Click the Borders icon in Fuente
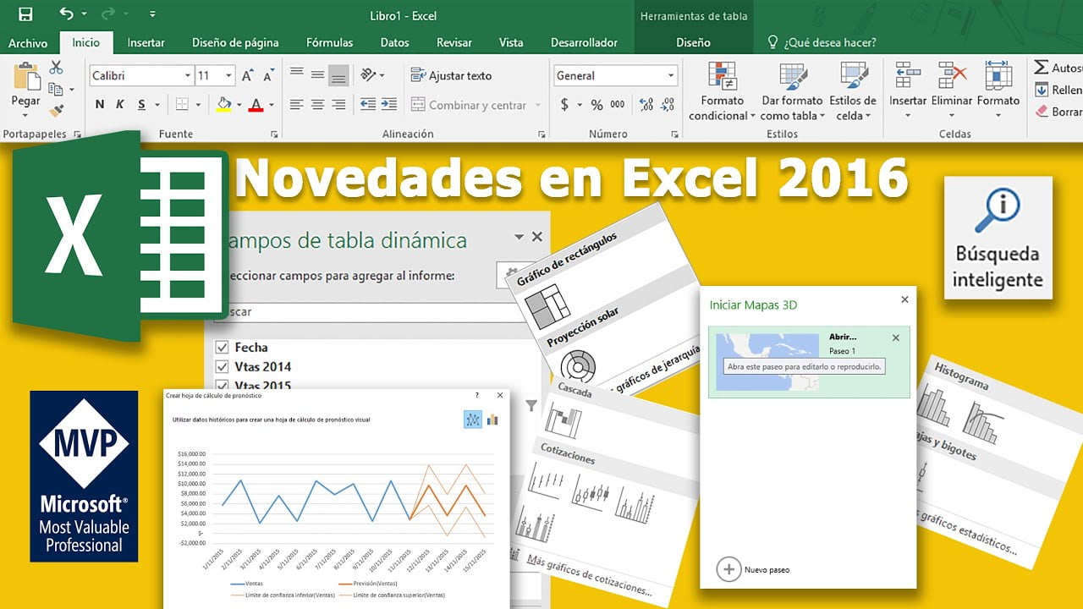Viewport: 1083px width, 609px height. pyautogui.click(x=182, y=105)
